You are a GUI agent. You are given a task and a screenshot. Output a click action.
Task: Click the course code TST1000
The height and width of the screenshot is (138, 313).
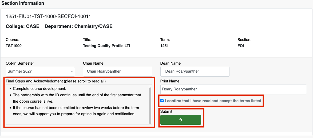coord(14,46)
